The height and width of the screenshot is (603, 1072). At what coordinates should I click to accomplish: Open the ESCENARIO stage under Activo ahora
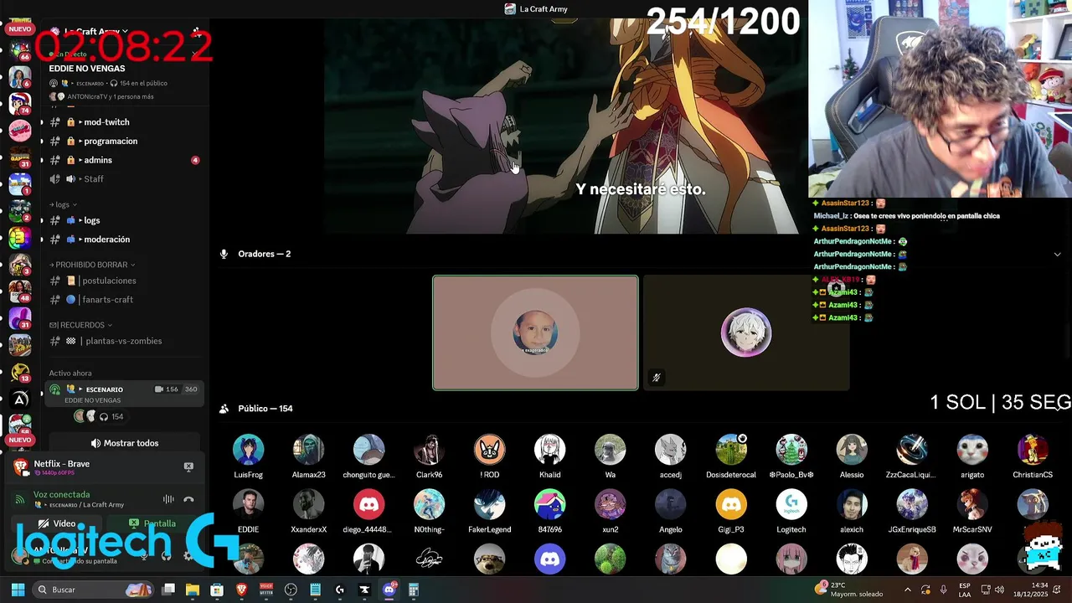tap(124, 394)
